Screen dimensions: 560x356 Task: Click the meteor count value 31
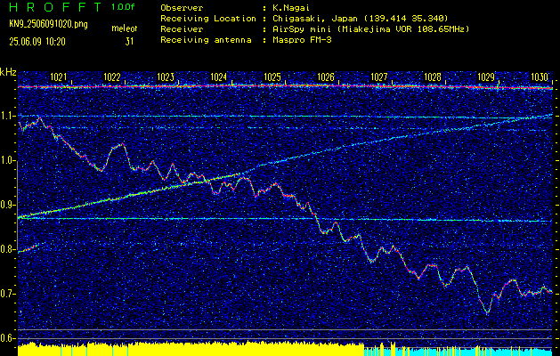pos(129,42)
